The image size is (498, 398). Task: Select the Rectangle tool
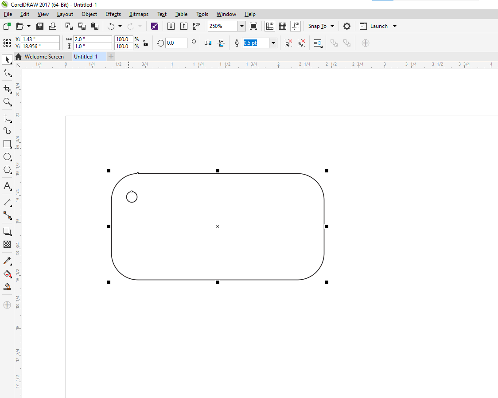(7, 144)
